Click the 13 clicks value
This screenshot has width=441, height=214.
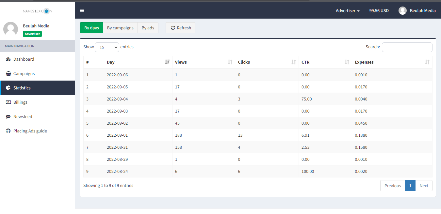pos(240,135)
